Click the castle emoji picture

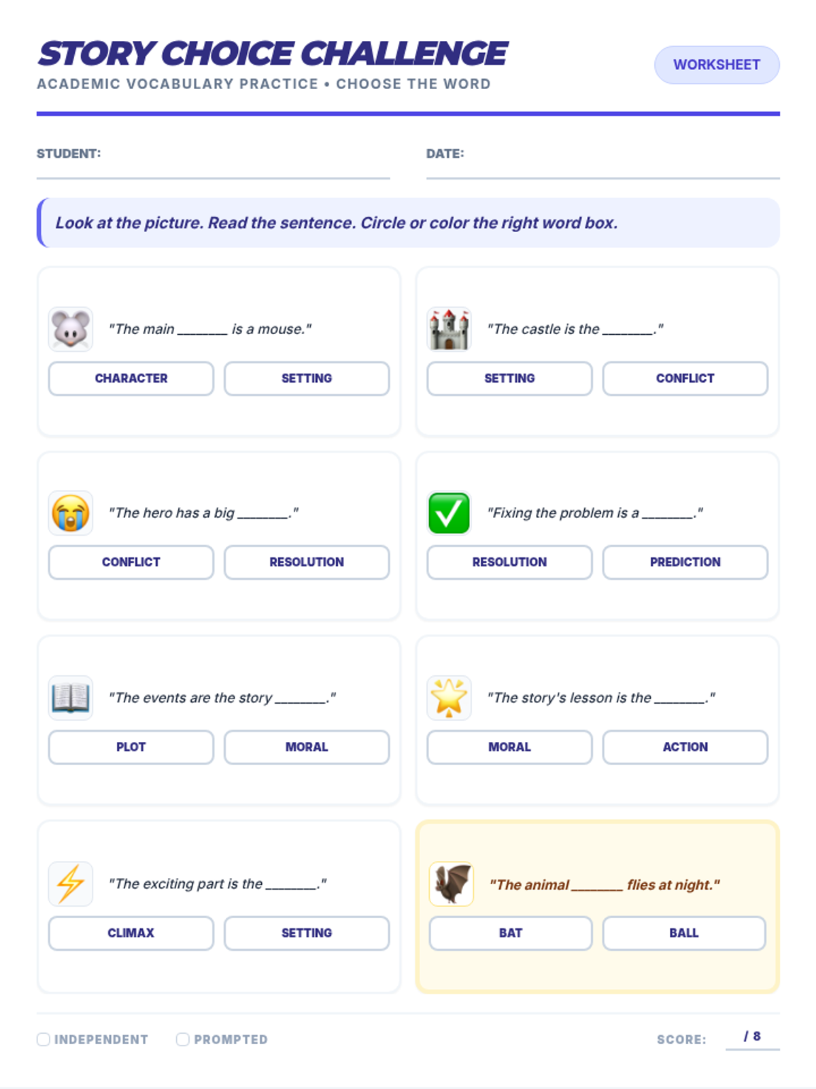tap(449, 329)
